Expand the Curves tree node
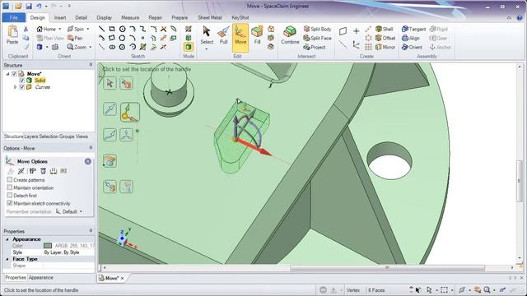Image resolution: width=527 pixels, height=296 pixels. pos(15,87)
